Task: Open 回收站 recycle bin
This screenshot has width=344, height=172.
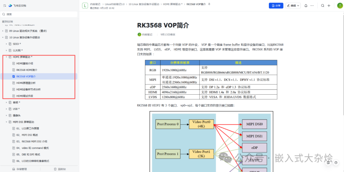Action: click(60, 169)
